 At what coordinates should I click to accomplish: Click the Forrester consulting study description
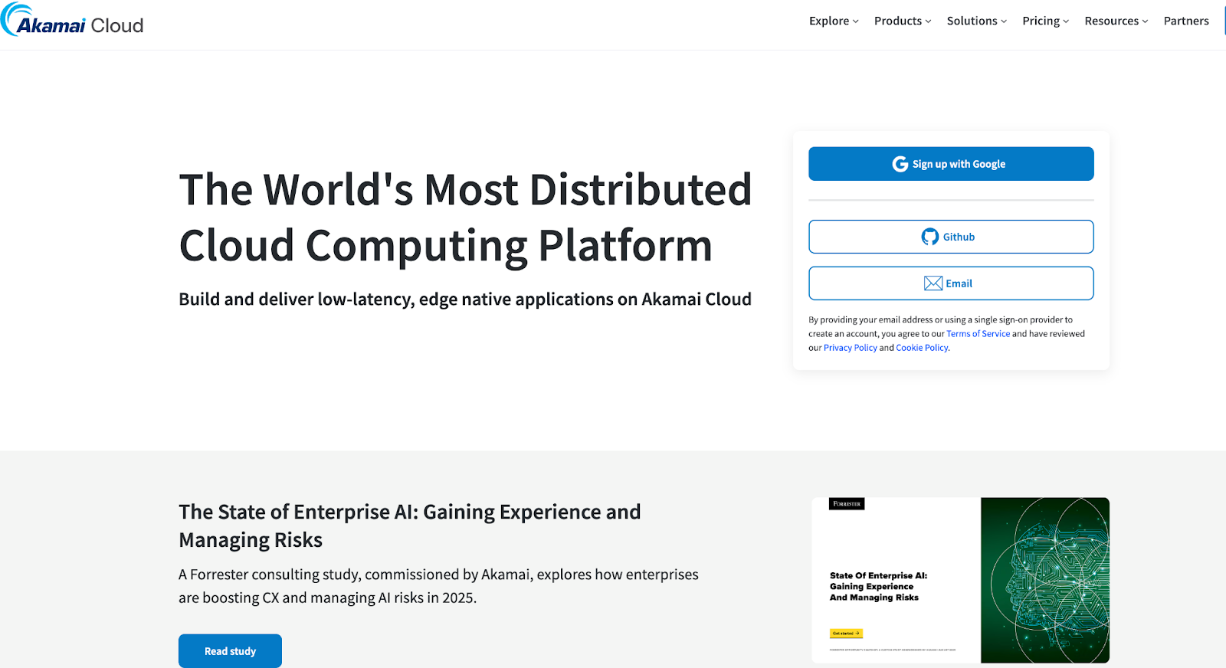pyautogui.click(x=438, y=586)
